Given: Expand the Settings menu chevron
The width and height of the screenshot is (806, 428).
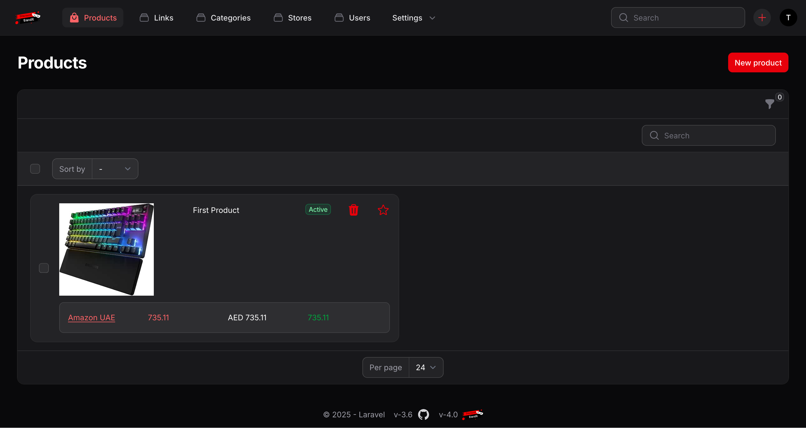Looking at the screenshot, I should [x=432, y=18].
